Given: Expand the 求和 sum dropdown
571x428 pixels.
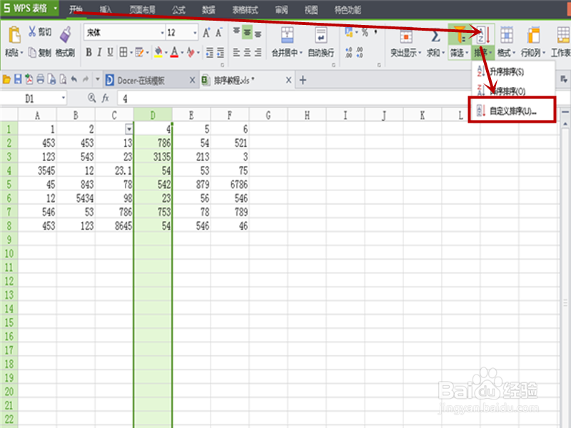Looking at the screenshot, I should tap(443, 53).
